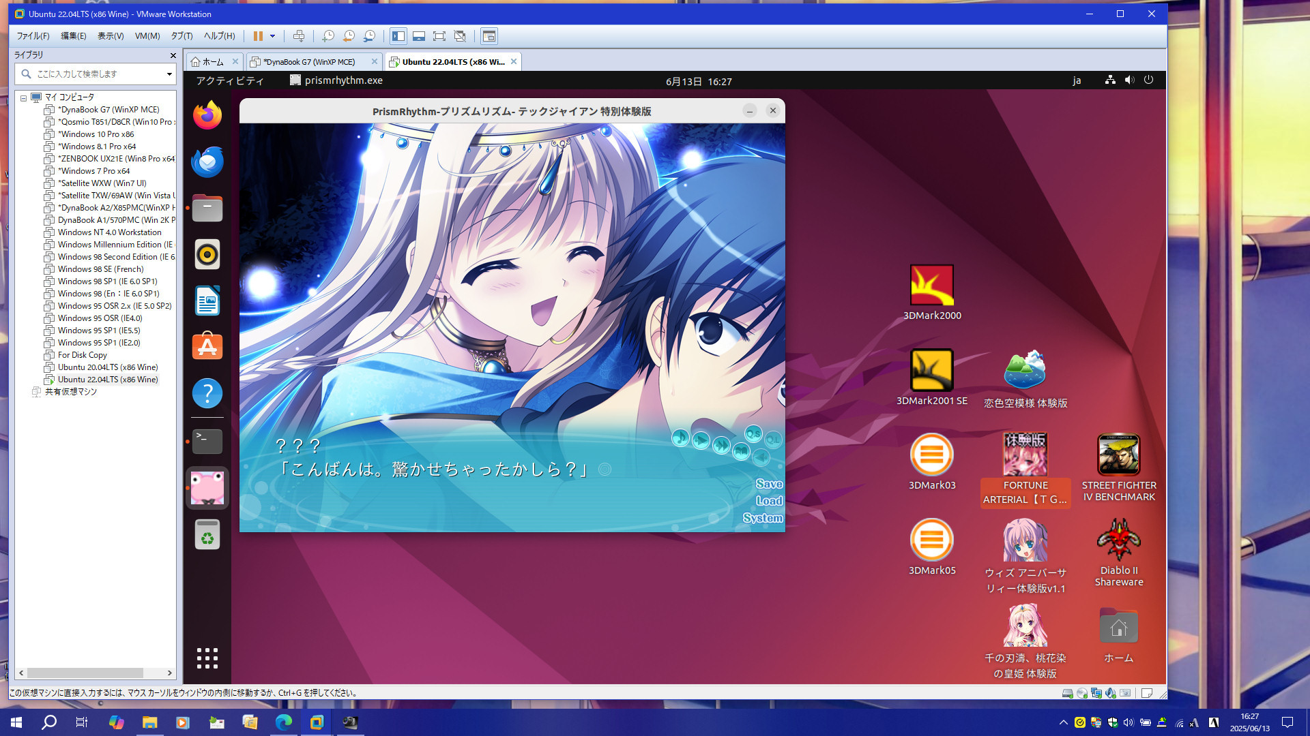The width and height of the screenshot is (1310, 736).
Task: Click the VMware status bar sound card icon
Action: [1111, 693]
